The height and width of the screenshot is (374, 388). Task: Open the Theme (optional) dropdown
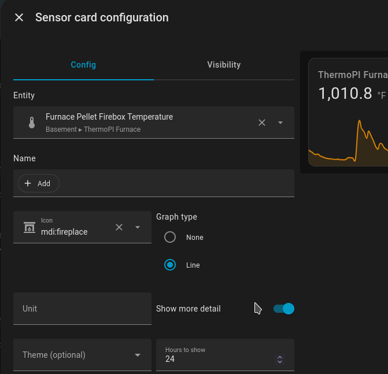point(82,355)
